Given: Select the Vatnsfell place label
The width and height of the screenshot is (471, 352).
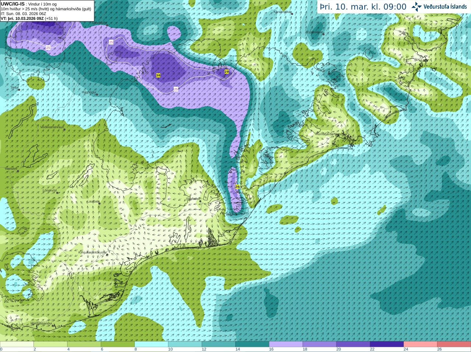Looking at the screenshot, I should [11, 169].
